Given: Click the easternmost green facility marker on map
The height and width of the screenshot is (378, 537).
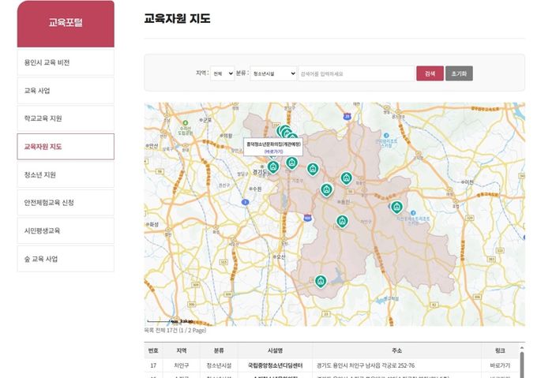Looking at the screenshot, I should (x=396, y=207).
